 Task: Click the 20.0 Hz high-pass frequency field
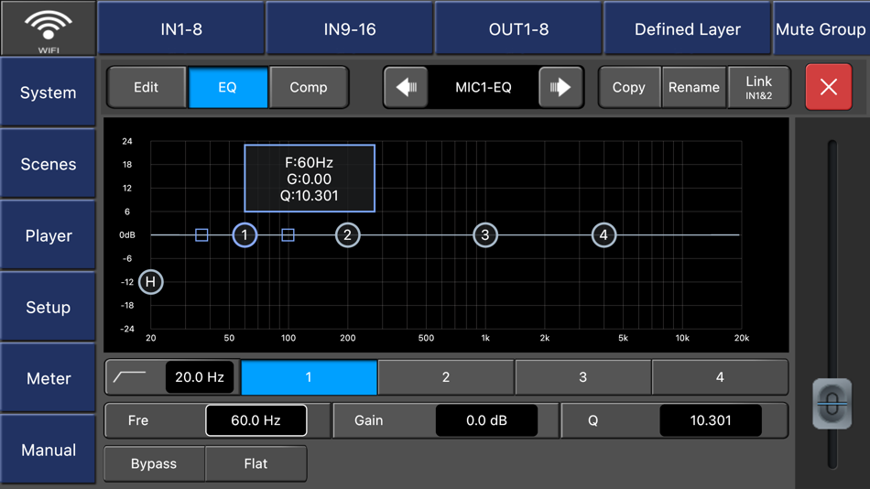click(200, 377)
